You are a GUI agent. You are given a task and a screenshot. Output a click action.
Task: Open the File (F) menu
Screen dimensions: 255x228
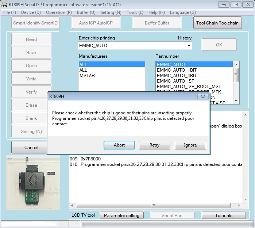point(9,12)
